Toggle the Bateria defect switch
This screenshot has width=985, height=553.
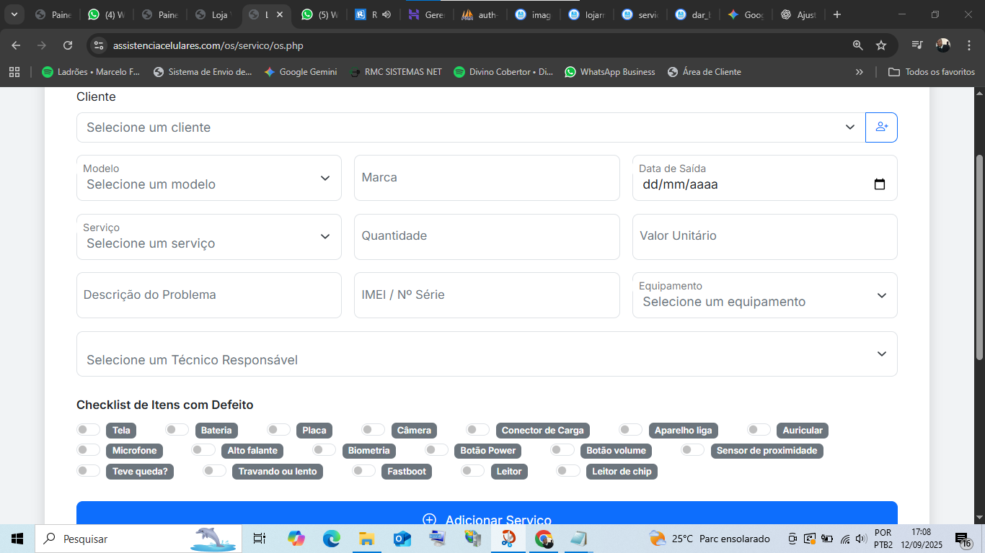click(177, 430)
